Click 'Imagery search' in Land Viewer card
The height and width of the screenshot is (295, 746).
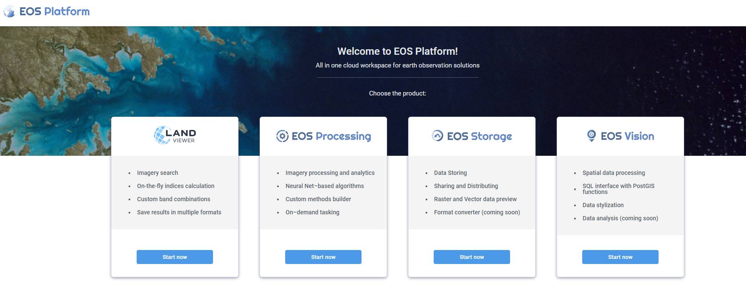157,173
